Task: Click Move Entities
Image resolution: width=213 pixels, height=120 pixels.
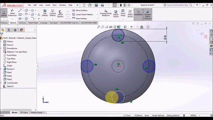Action: click(80, 19)
